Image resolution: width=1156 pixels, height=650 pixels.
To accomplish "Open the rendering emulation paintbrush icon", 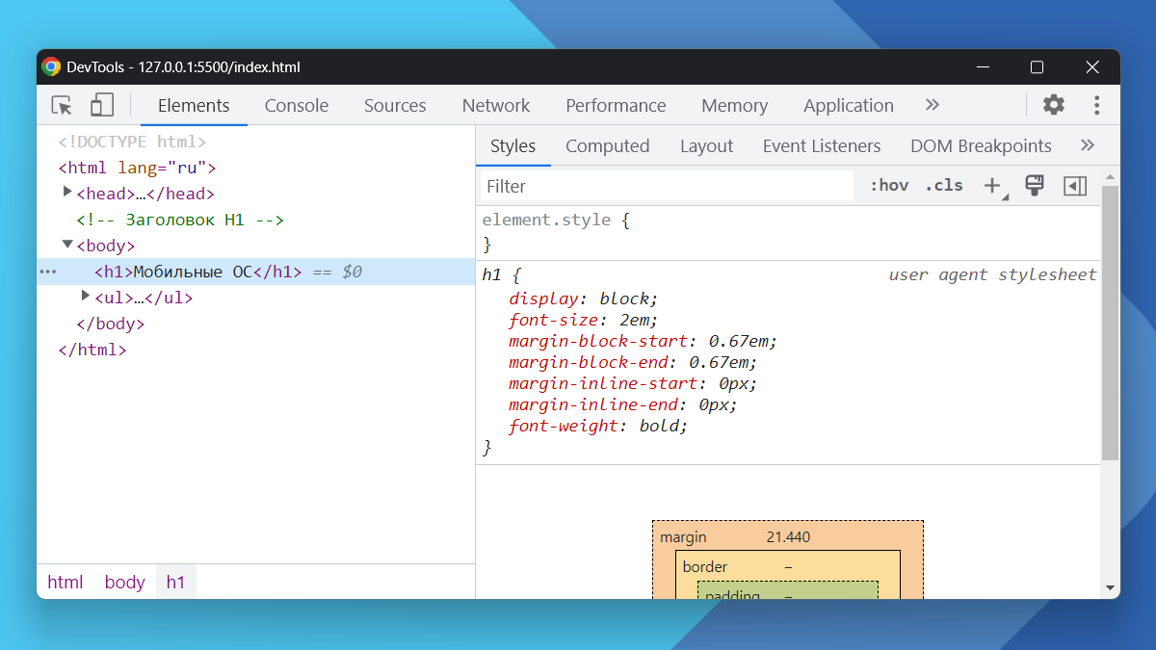I will point(1035,186).
